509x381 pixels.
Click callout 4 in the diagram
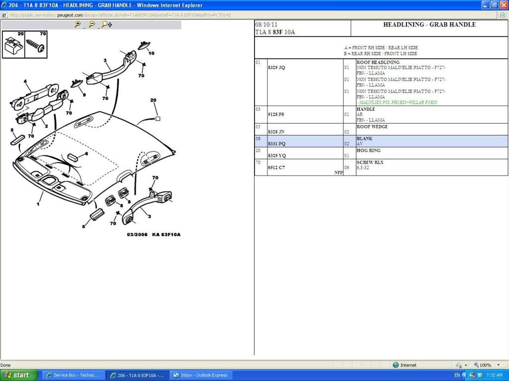click(x=25, y=82)
